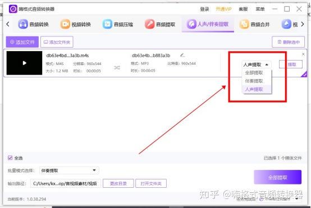
Task: Click 更改目录 to change output folder
Action: pyautogui.click(x=118, y=183)
